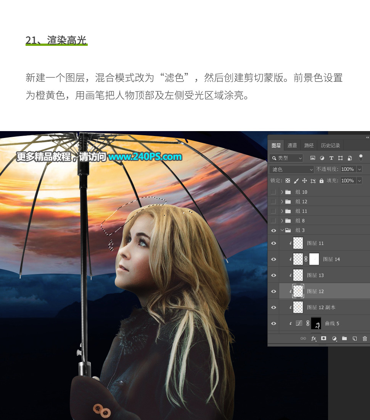
Task: Create a new group with folder icon
Action: click(344, 339)
